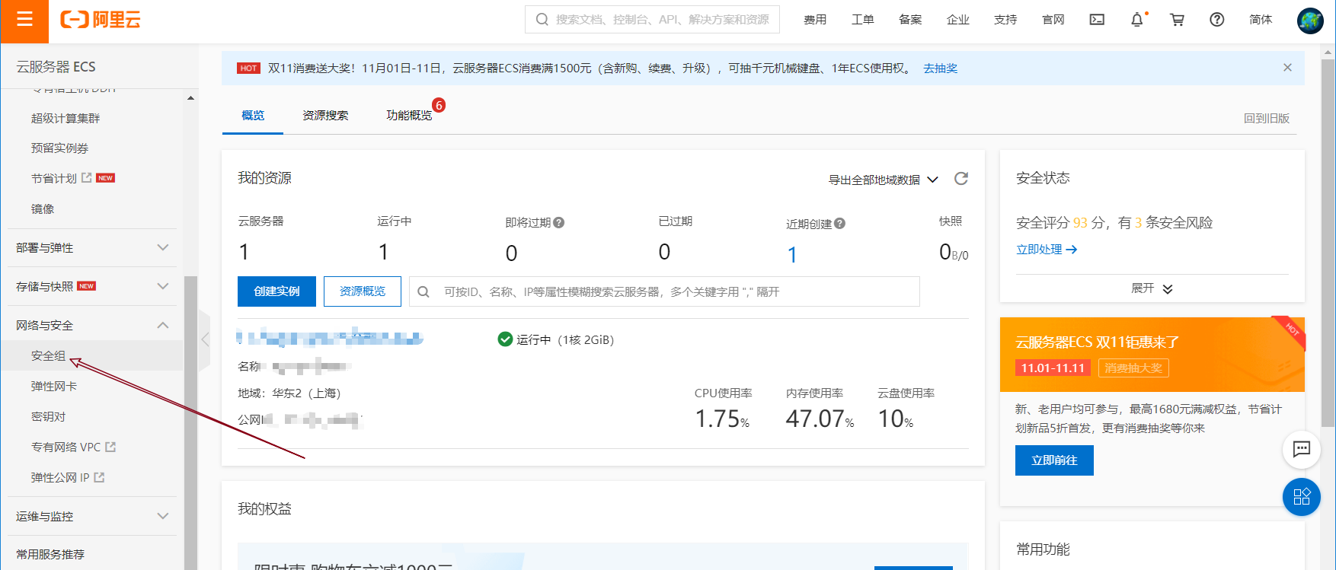
Task: Click the 近期创建 count value 1
Action: [792, 255]
